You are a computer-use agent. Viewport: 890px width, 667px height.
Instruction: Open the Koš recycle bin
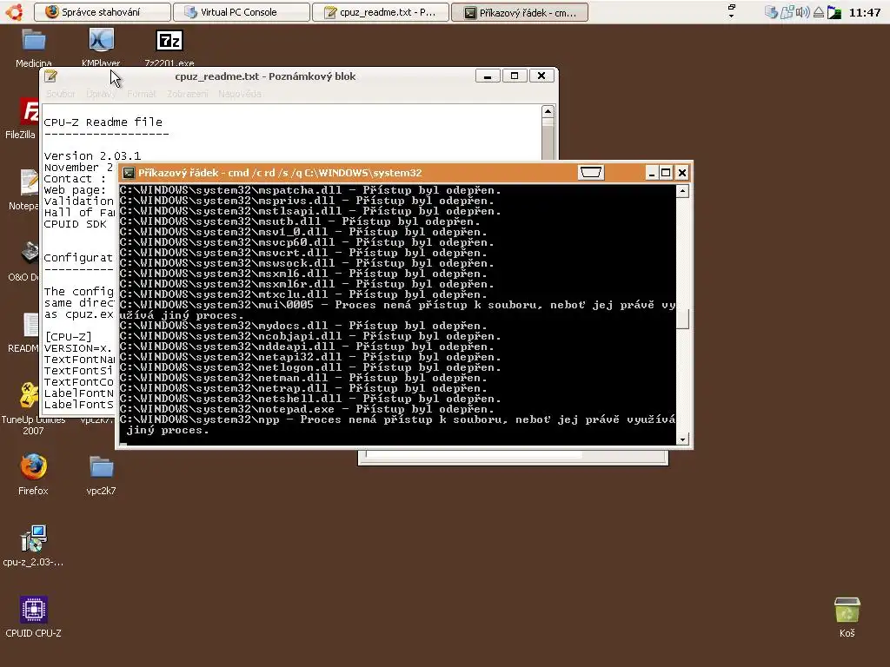click(x=847, y=617)
